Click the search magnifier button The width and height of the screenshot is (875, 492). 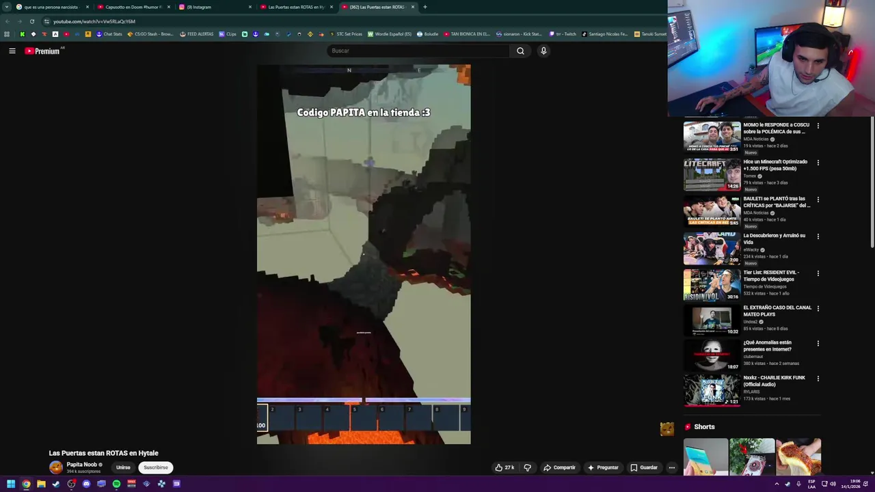520,51
